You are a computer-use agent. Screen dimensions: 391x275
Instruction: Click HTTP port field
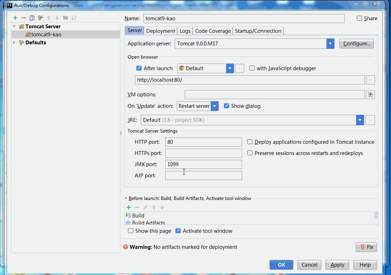tap(203, 142)
